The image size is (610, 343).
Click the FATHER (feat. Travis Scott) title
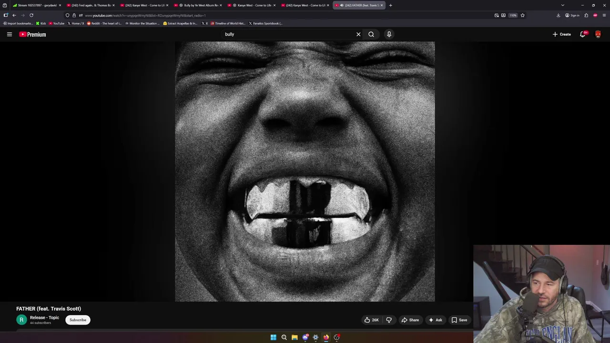point(49,309)
